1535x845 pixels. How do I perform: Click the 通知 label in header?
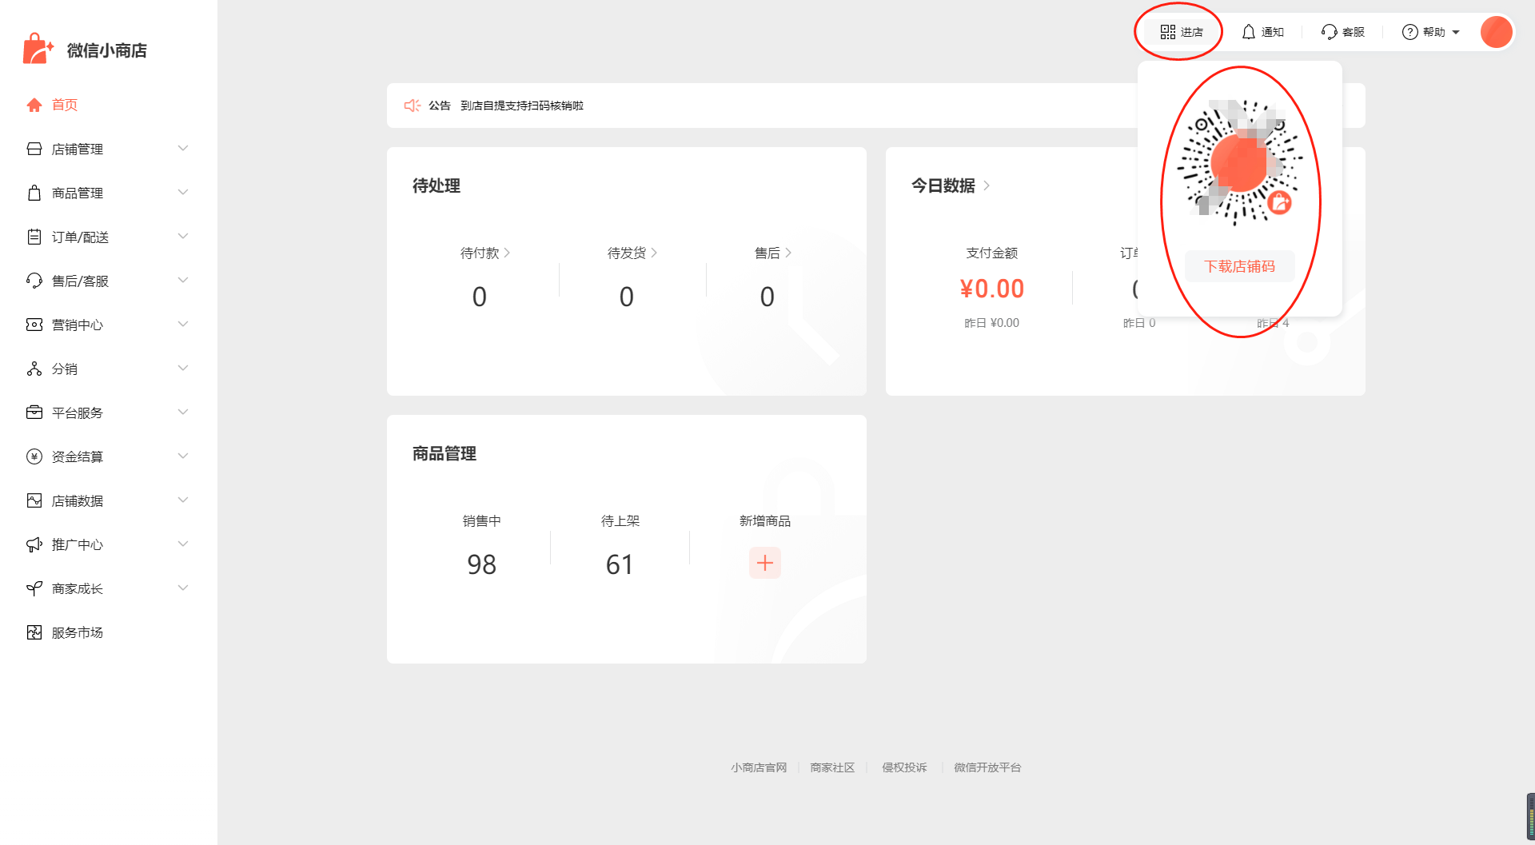1273,32
